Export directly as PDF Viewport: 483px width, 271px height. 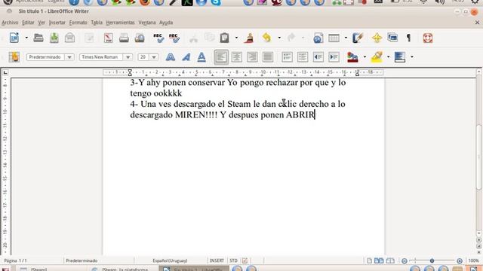pos(108,38)
